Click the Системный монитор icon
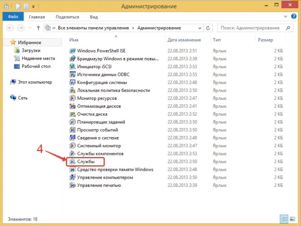The image size is (301, 226). [x=73, y=146]
